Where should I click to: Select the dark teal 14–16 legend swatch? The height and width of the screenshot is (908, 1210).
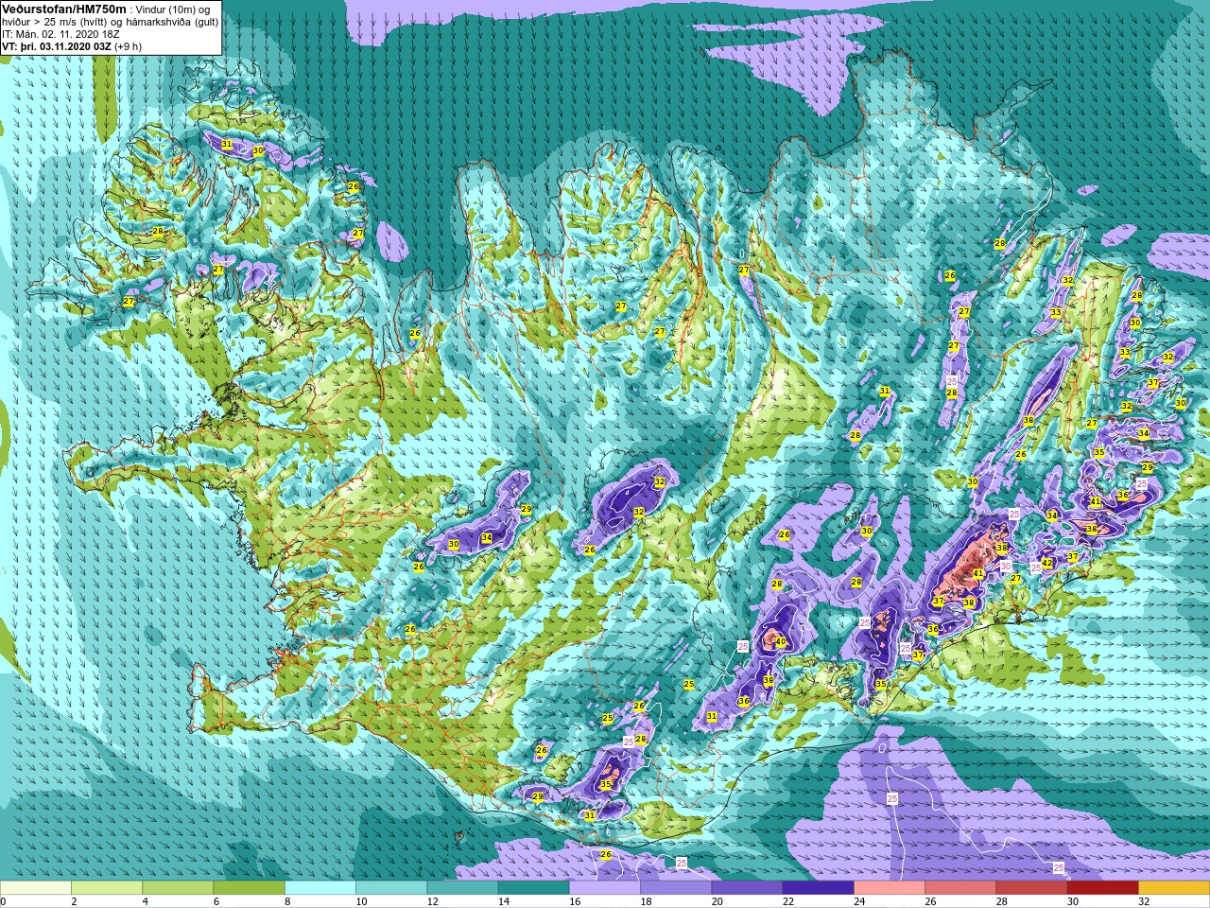coord(534,888)
